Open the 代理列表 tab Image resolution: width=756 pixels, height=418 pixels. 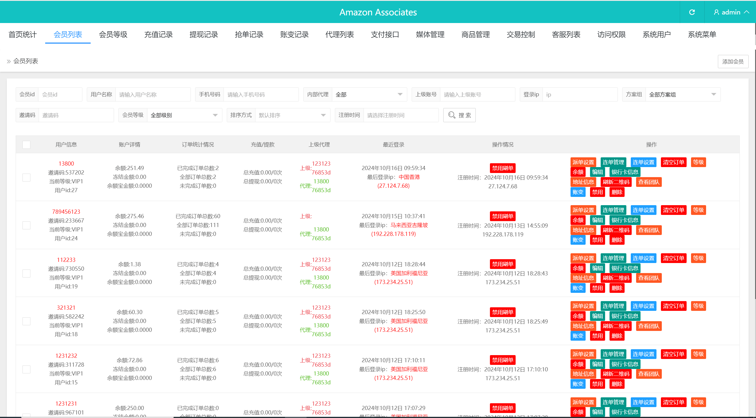[x=340, y=35]
